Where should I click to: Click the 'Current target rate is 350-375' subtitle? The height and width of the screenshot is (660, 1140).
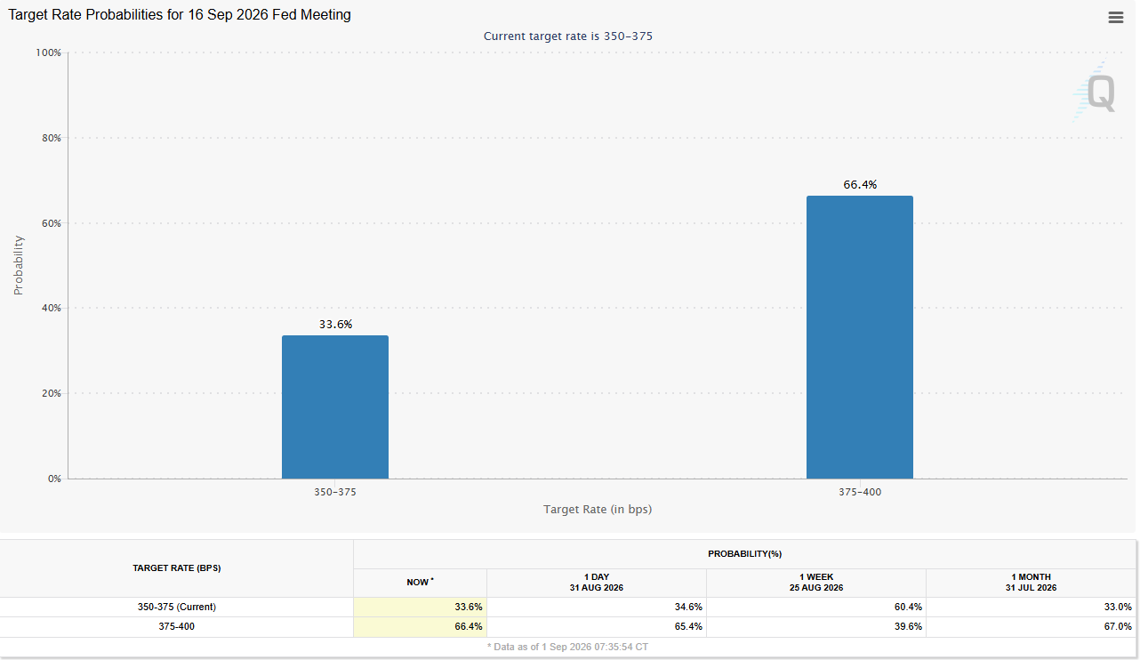[x=569, y=36]
